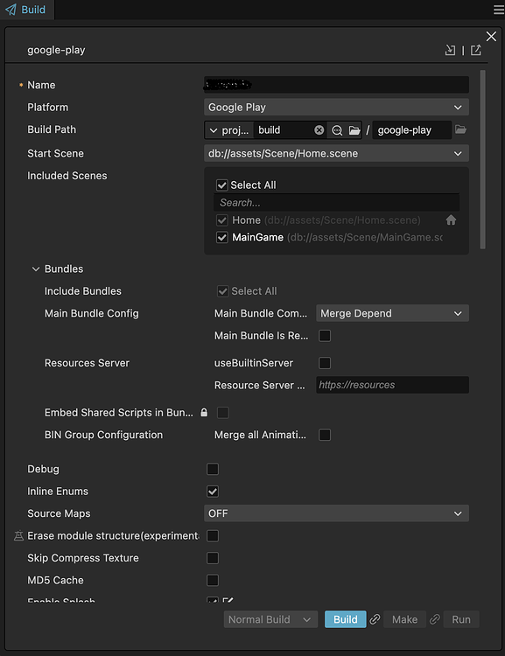Click the locate build path magnifier icon
The height and width of the screenshot is (656, 505).
point(337,130)
